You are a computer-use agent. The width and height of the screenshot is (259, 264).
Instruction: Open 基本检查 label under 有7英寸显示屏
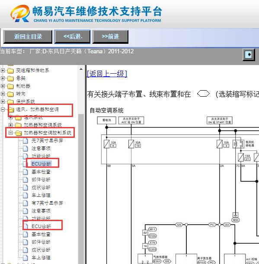pos(41,234)
